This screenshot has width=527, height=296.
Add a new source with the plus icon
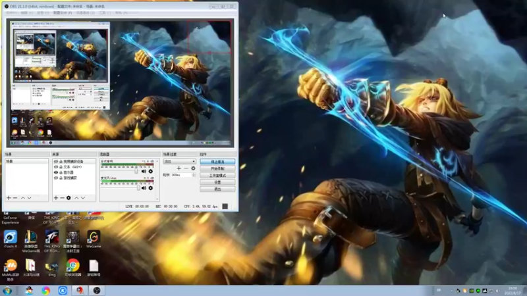click(x=56, y=198)
